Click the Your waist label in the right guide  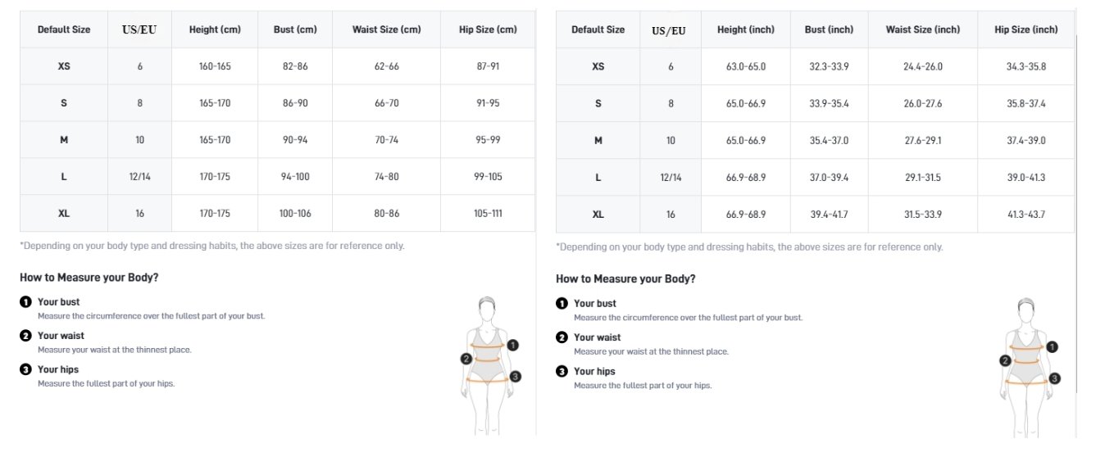(598, 337)
